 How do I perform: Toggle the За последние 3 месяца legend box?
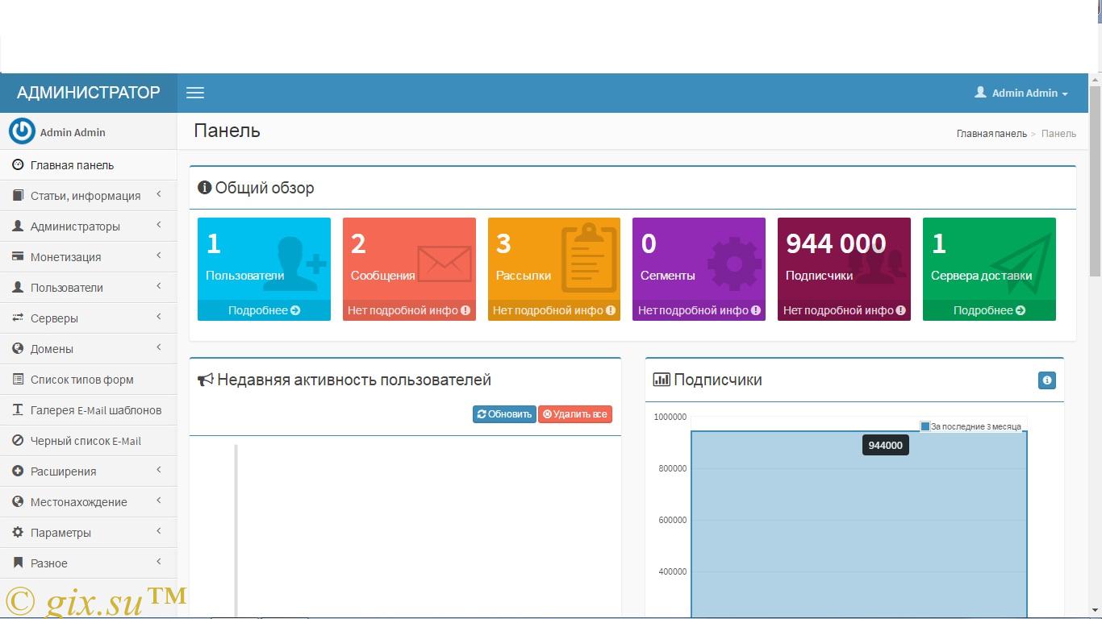(925, 426)
